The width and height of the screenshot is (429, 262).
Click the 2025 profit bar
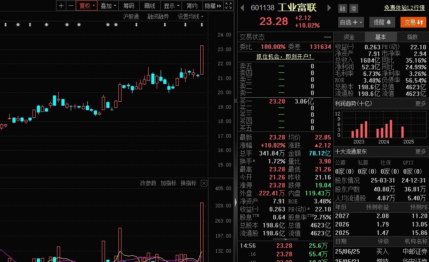[402, 132]
